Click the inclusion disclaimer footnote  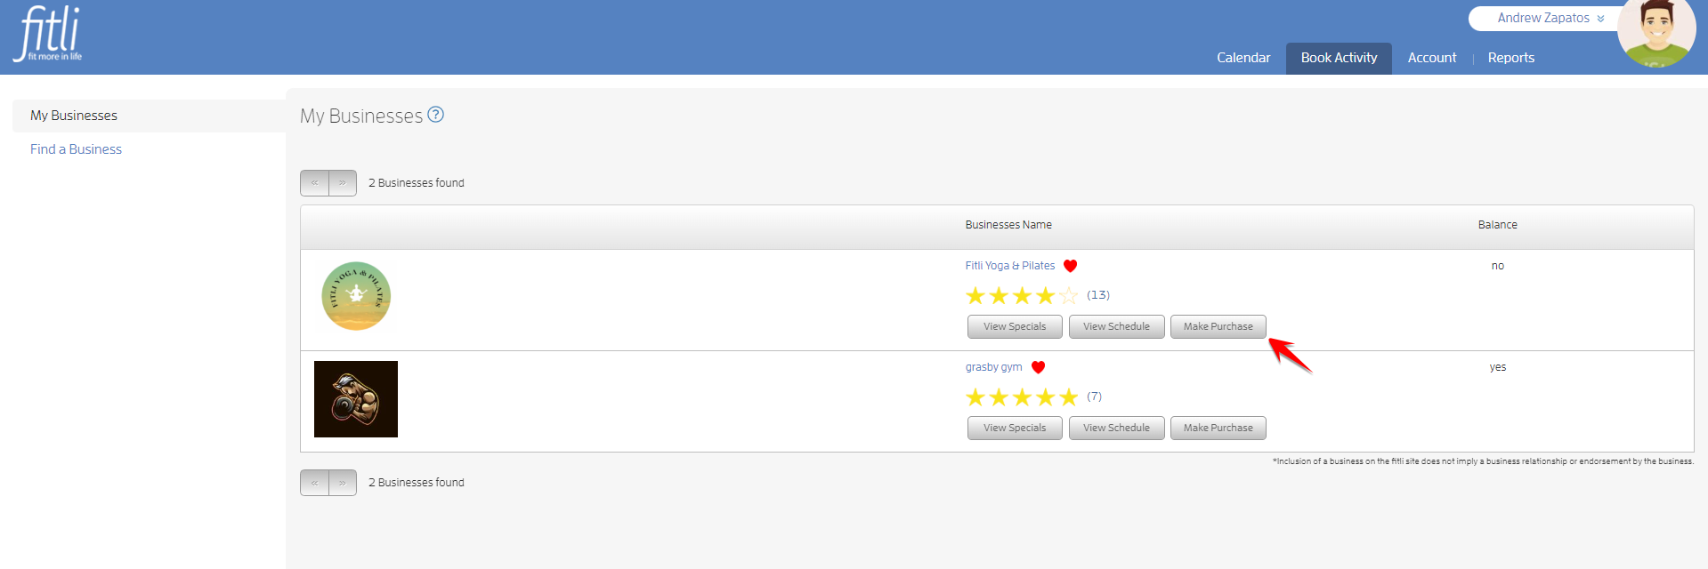coord(1483,461)
